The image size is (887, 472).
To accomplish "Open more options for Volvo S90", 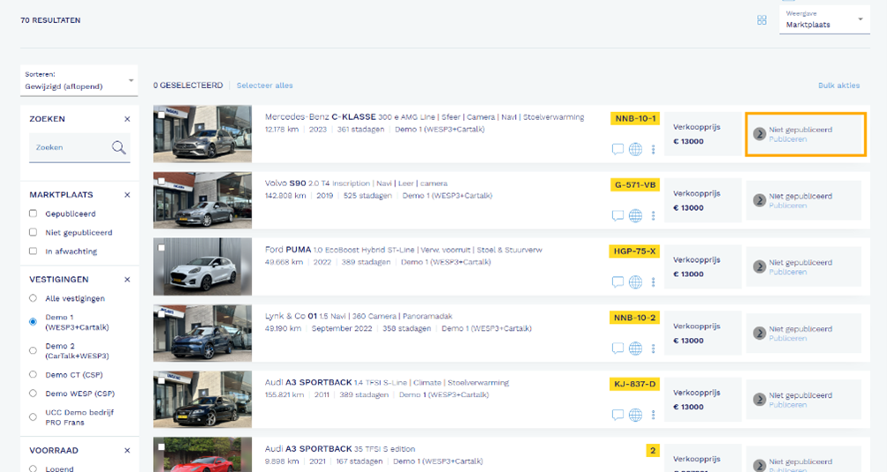I will (653, 215).
